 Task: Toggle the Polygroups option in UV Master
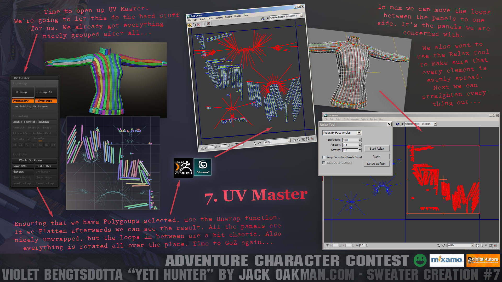[46, 101]
